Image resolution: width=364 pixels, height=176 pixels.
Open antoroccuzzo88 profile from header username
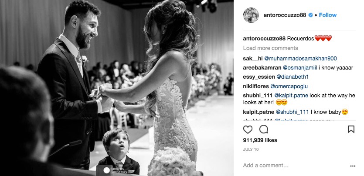(285, 15)
